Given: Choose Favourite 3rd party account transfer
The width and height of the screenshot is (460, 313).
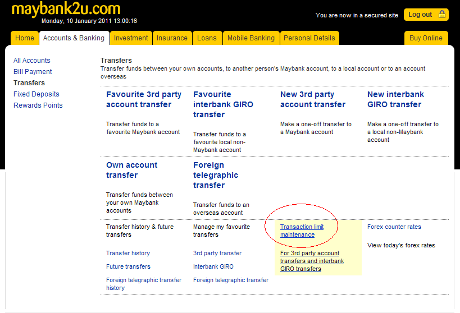Looking at the screenshot, I should pyautogui.click(x=144, y=99).
